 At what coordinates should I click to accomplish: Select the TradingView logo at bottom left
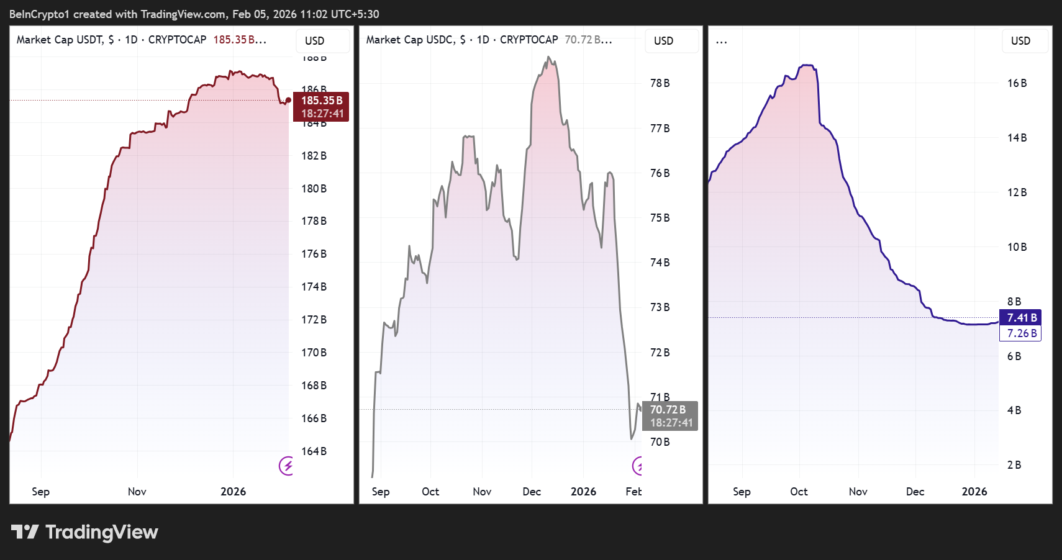pos(84,532)
